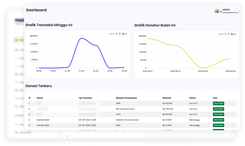This screenshot has height=146, width=245.
Task: Click 2023-09-04 label on donatur chart axis
Action: click(203, 71)
